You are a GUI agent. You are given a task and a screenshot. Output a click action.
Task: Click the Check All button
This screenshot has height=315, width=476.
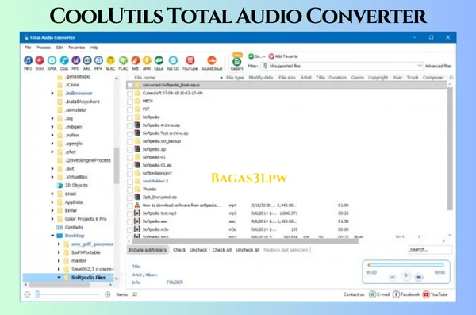[x=222, y=250]
